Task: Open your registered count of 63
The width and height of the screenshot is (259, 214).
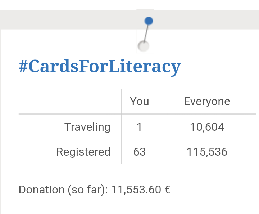Action: [x=140, y=152]
